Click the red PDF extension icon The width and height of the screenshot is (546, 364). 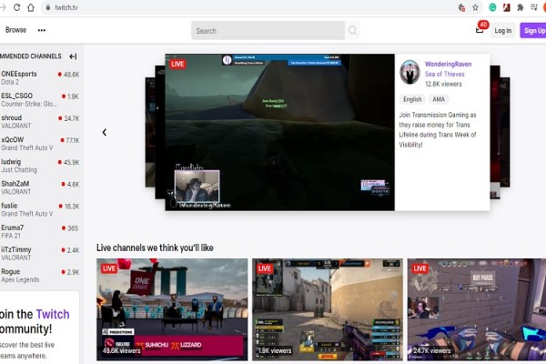[x=507, y=7]
